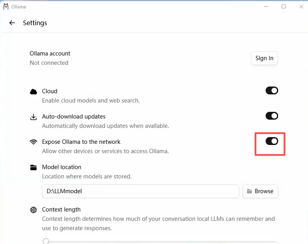
Task: Click the Ollama llama logo icon
Action: tap(6, 7)
